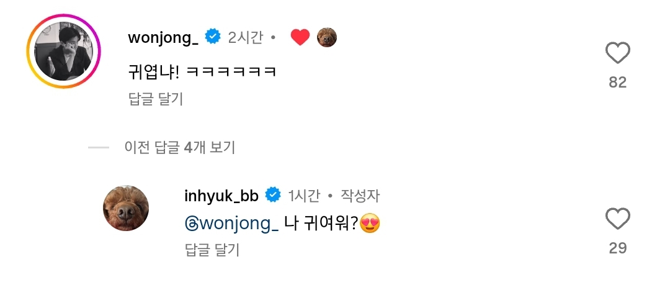Open the wonjong_ username link
Image resolution: width=670 pixels, height=282 pixels.
coord(163,38)
